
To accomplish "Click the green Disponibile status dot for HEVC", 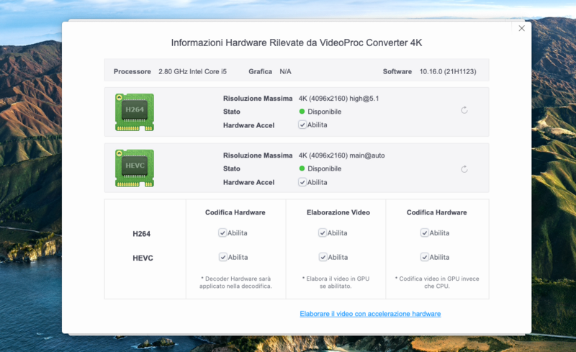I will pos(302,168).
